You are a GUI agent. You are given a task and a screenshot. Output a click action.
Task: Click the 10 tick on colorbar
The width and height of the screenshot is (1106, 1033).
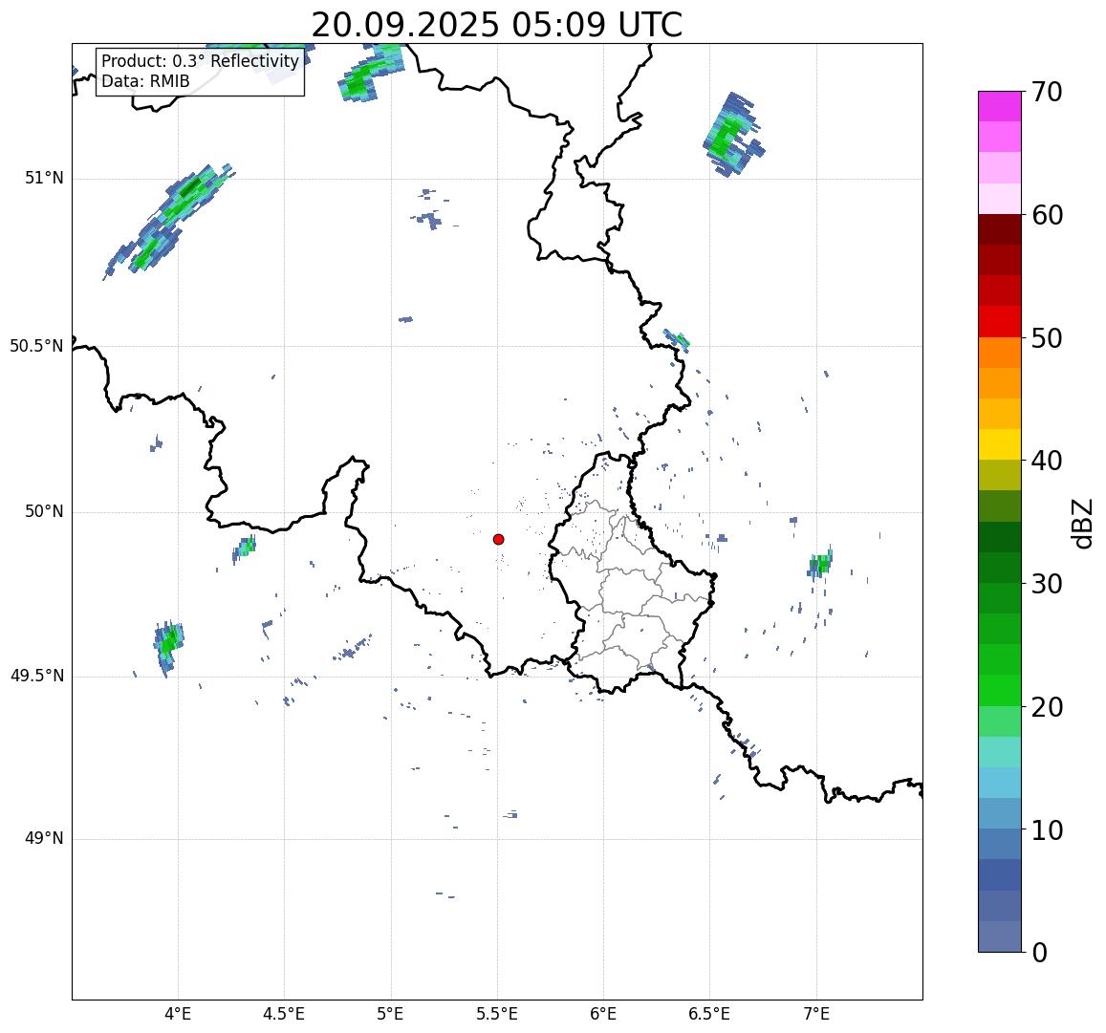[1047, 829]
